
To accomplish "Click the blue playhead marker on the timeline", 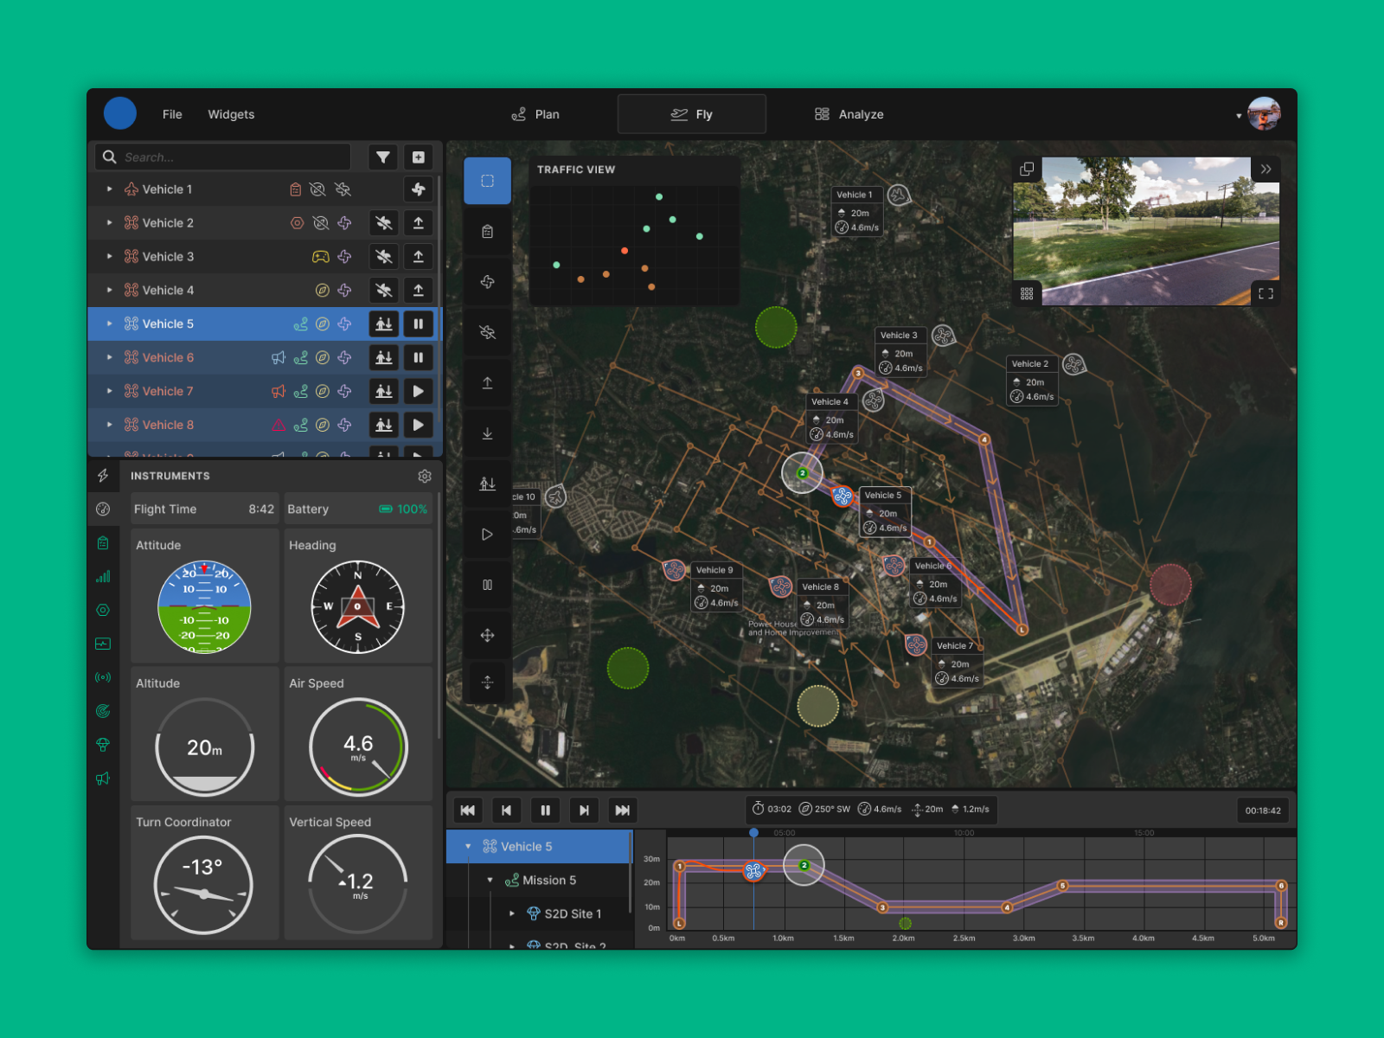I will click(x=753, y=832).
